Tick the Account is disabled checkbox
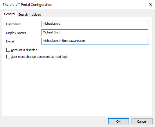 (x=8, y=50)
